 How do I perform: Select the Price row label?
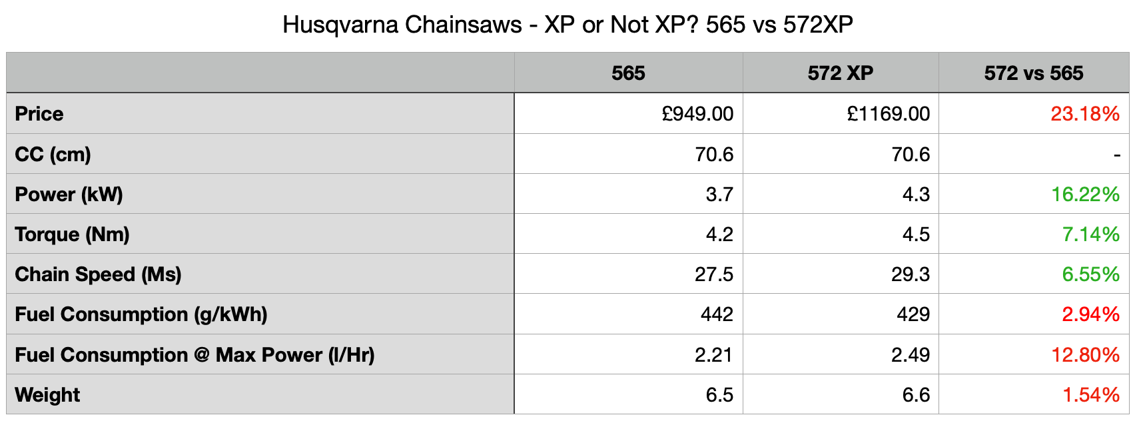click(39, 114)
